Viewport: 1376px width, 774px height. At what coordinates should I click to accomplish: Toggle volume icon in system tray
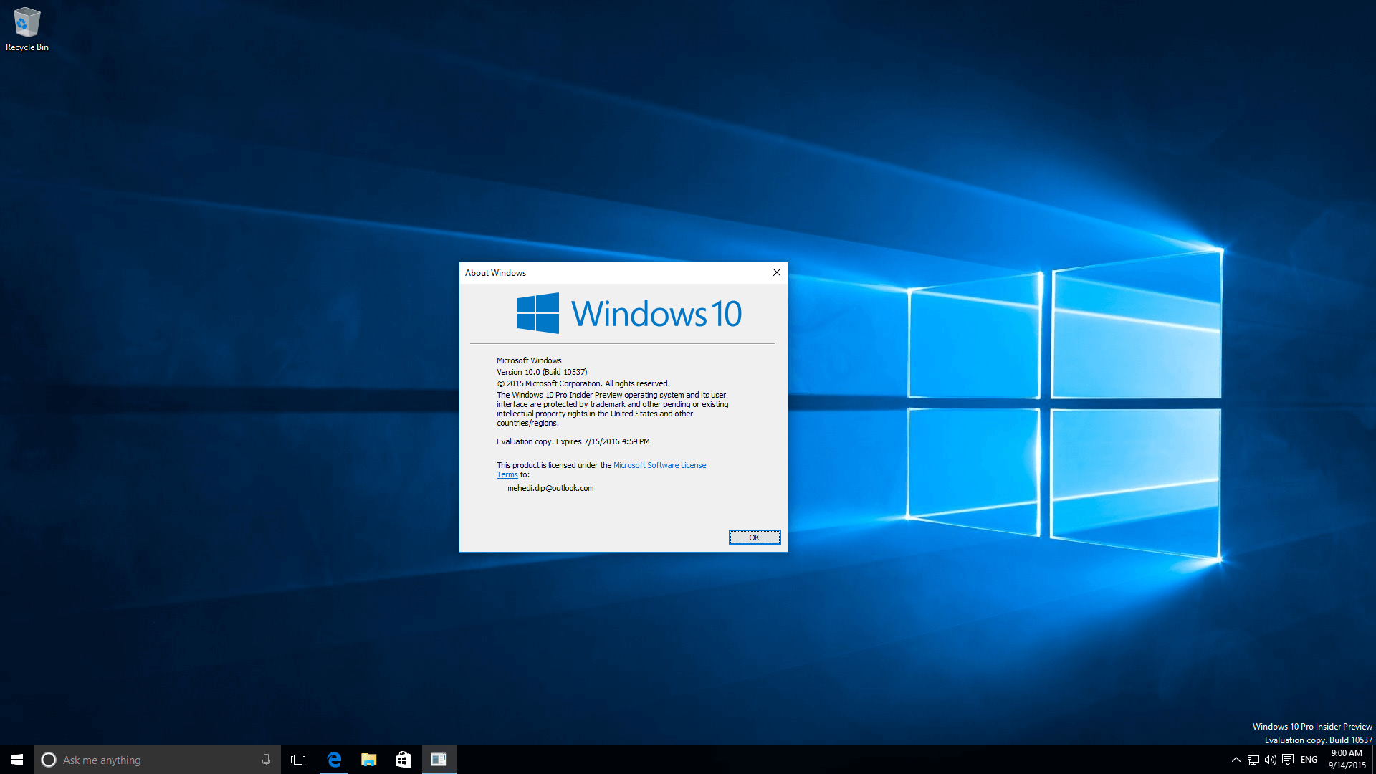click(1266, 760)
